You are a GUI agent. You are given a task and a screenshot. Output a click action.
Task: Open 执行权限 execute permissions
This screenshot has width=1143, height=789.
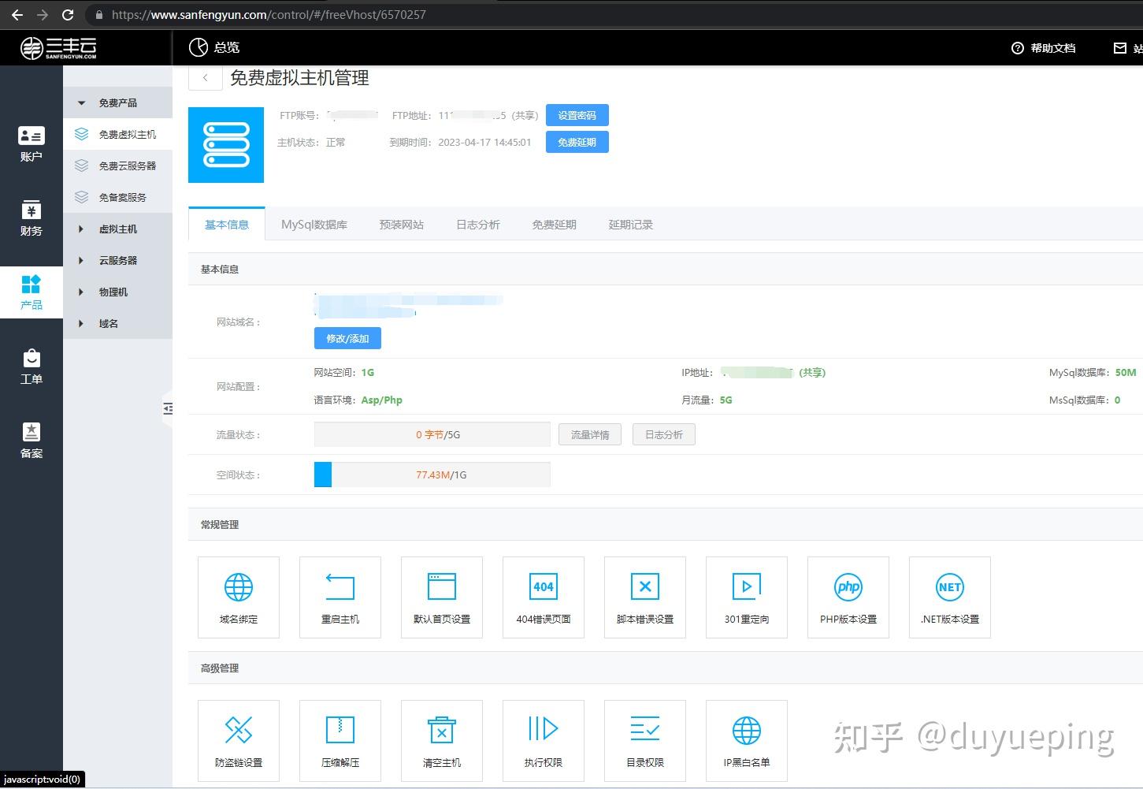pyautogui.click(x=544, y=741)
